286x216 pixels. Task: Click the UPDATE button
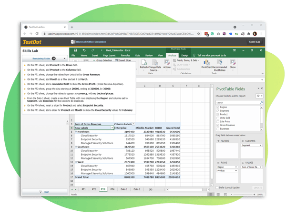coord(257,188)
